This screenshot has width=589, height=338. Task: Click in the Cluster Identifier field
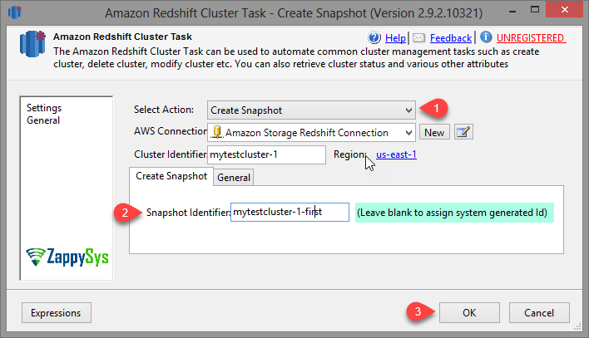click(x=266, y=154)
